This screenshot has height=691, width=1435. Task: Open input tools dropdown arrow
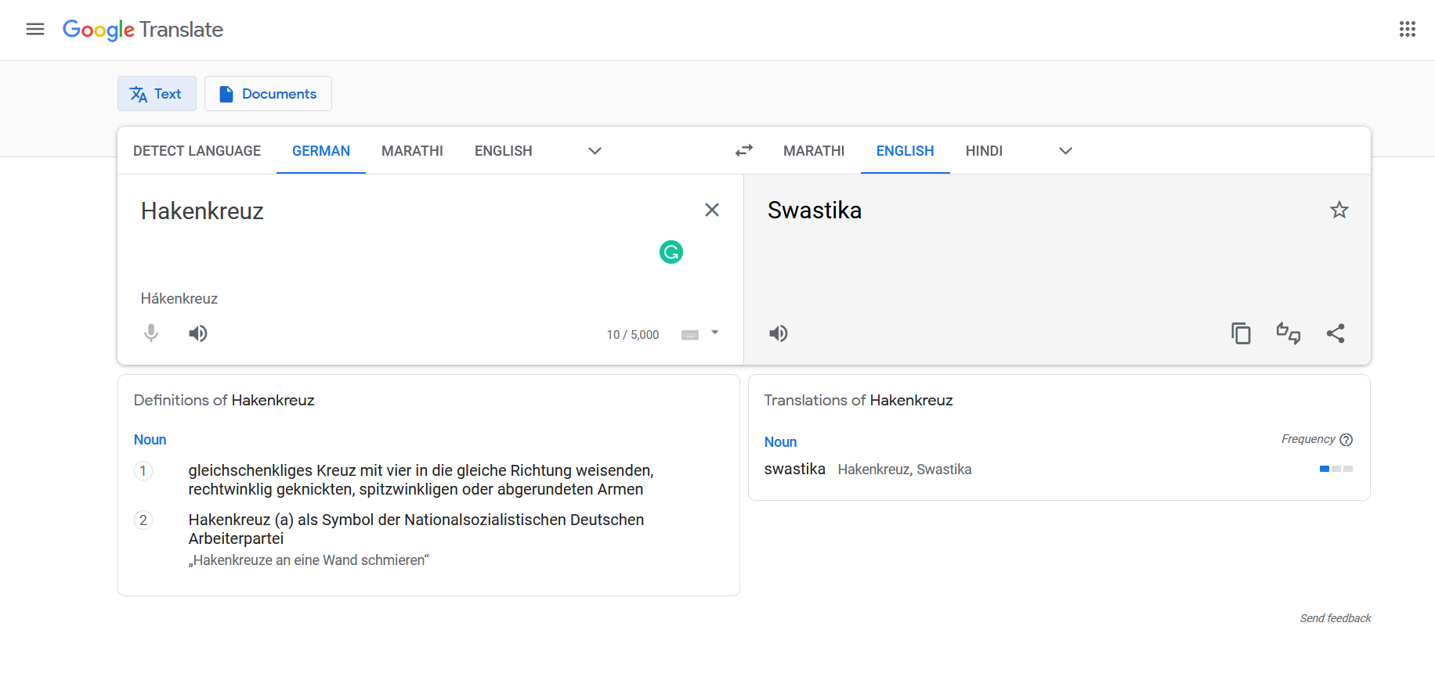[x=714, y=333]
